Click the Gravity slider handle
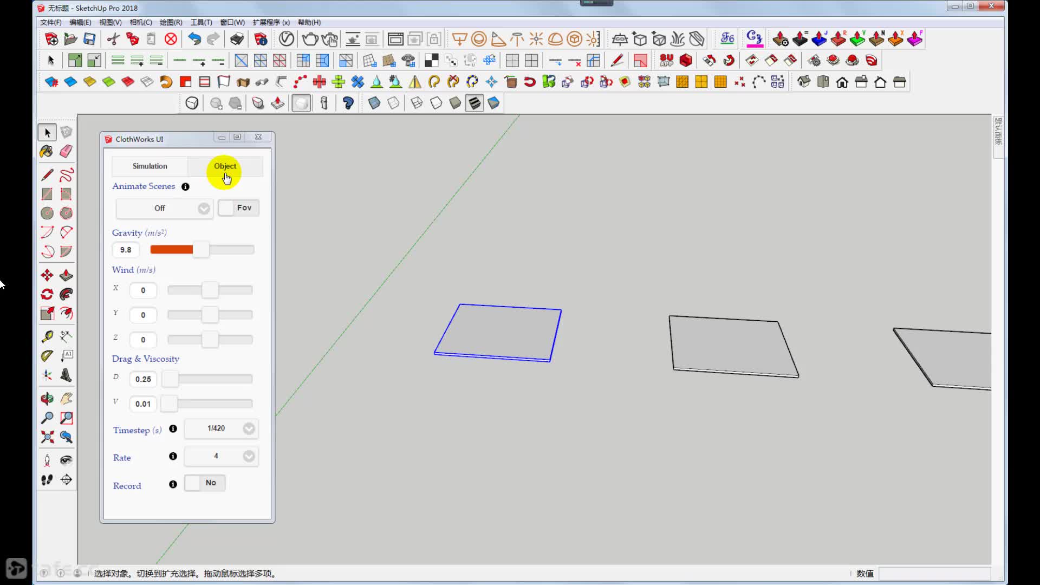This screenshot has height=585, width=1040. pyautogui.click(x=201, y=250)
